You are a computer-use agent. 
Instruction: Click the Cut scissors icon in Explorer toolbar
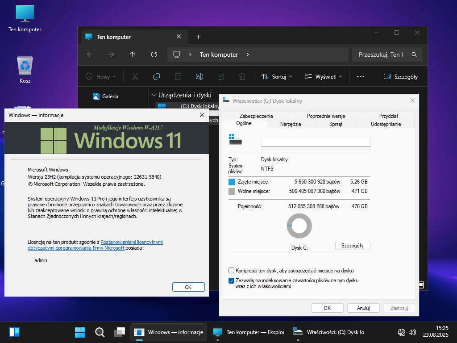pos(135,76)
